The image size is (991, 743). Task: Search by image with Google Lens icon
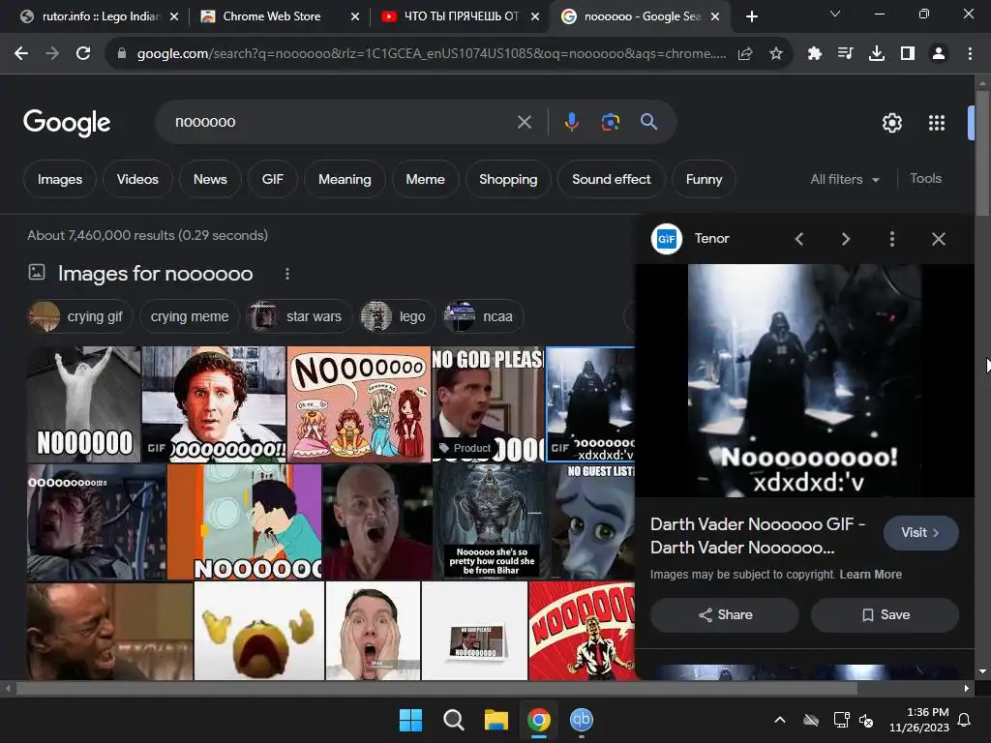(x=610, y=122)
